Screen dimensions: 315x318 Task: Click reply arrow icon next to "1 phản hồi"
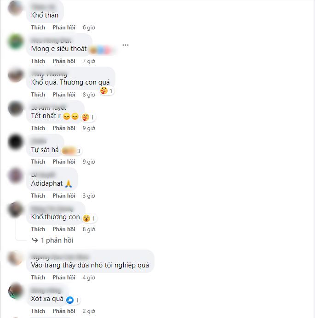[35, 240]
